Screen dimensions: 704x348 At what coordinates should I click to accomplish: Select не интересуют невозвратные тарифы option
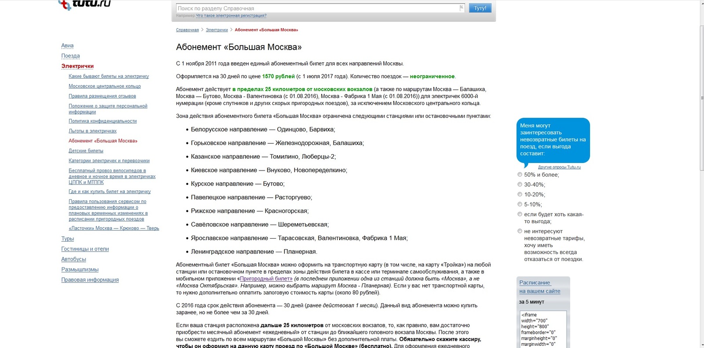click(520, 231)
